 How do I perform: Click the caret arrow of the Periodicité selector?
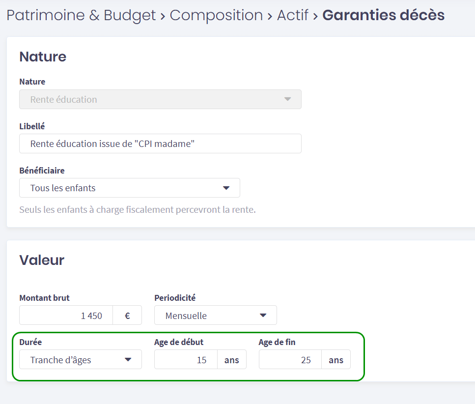click(263, 316)
